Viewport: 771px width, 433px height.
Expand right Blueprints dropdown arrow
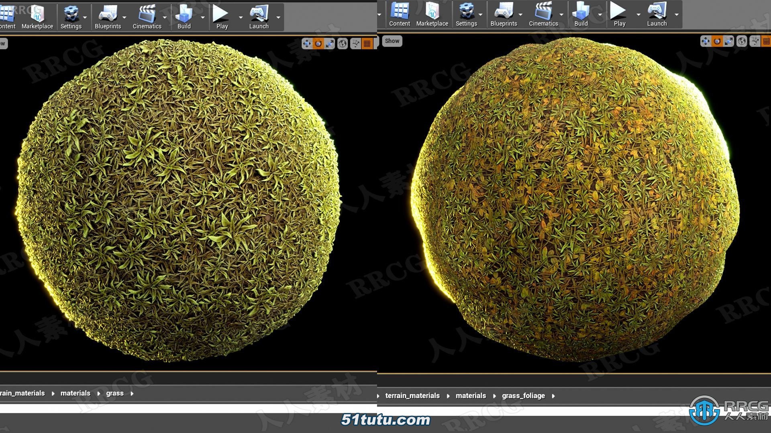tap(521, 15)
